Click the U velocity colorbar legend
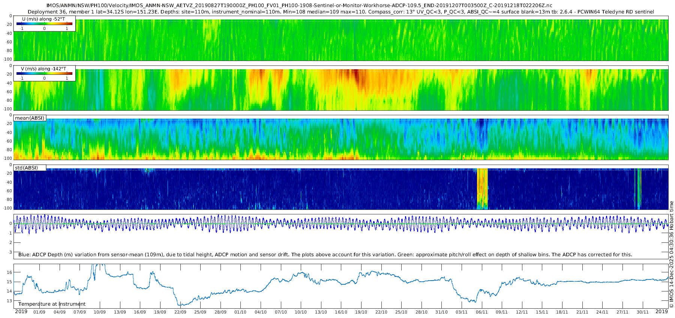Viewport: 675px width, 318px height. [44, 24]
